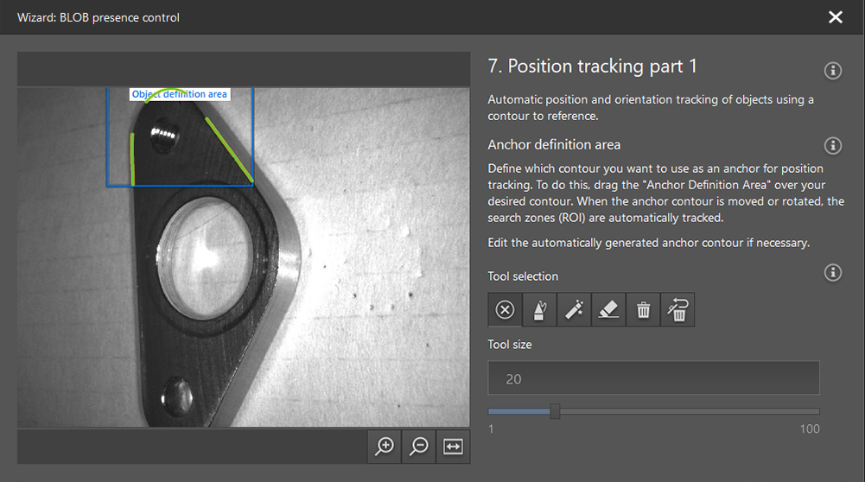Open info for Position tracking part 1
This screenshot has height=482, width=865.
(x=833, y=71)
